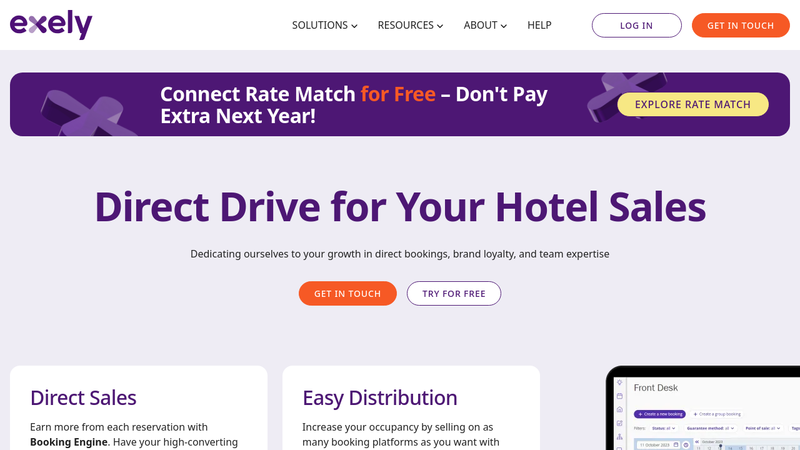Expand the Resources dropdown menu

point(411,25)
